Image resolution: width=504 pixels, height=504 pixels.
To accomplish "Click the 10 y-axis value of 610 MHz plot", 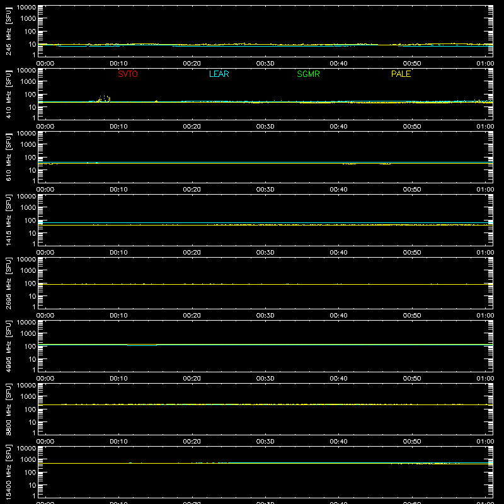I will point(32,170).
